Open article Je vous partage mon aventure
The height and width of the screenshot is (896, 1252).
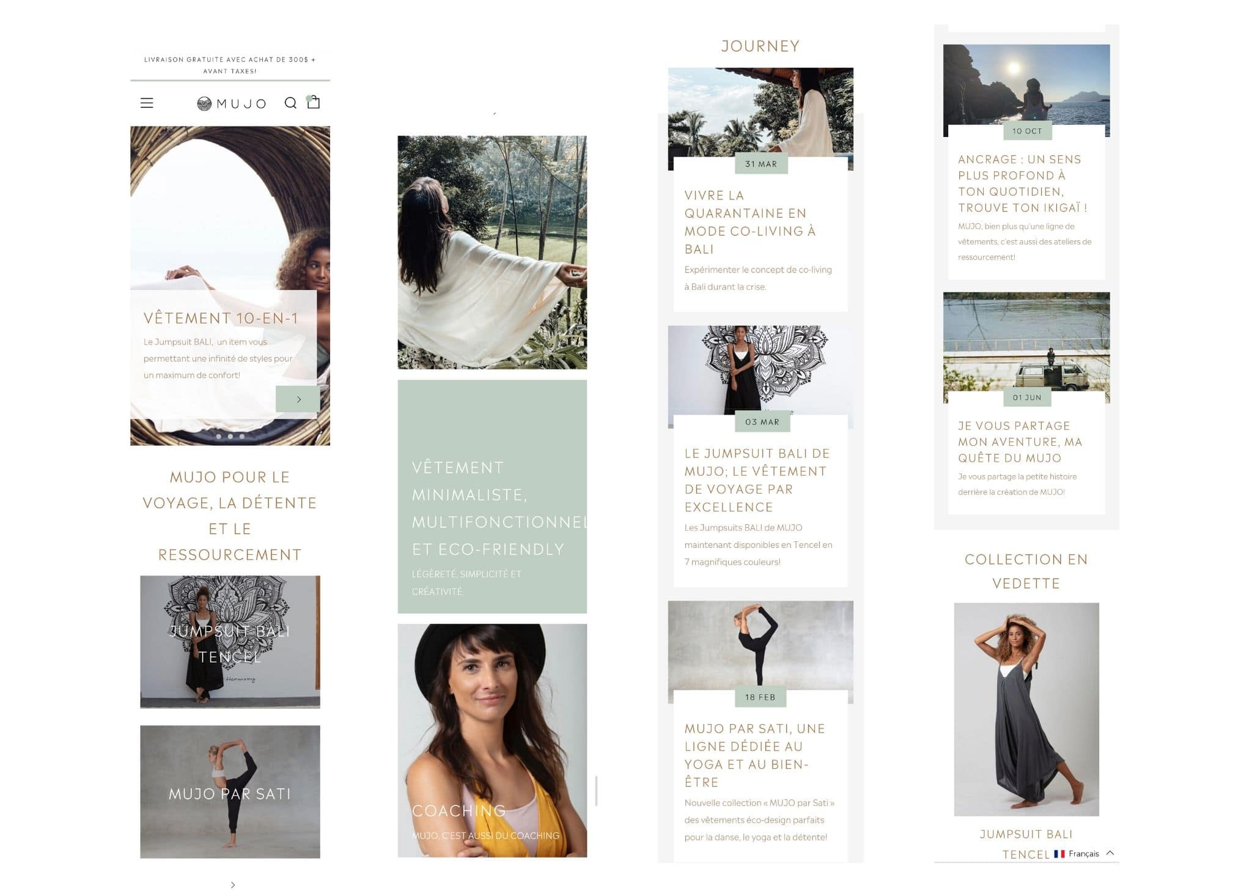(x=1020, y=442)
